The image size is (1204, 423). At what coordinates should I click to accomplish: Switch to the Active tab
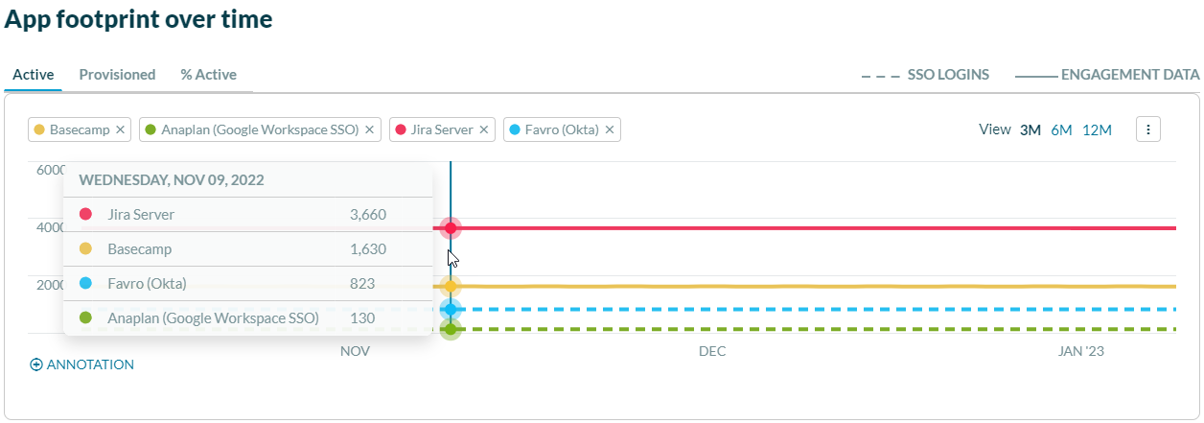pyautogui.click(x=34, y=75)
